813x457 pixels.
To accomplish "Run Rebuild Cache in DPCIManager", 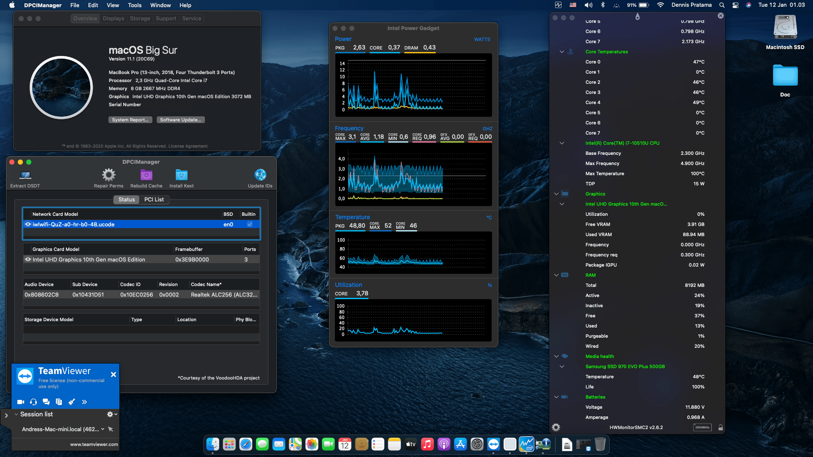I will point(146,174).
